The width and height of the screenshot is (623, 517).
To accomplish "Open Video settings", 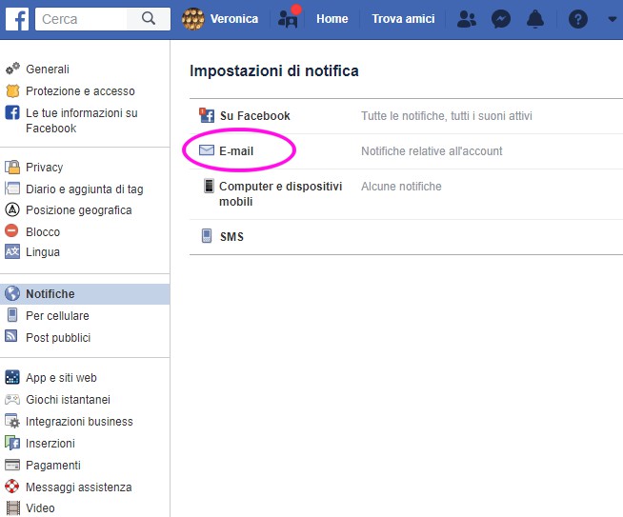I will click(x=41, y=508).
